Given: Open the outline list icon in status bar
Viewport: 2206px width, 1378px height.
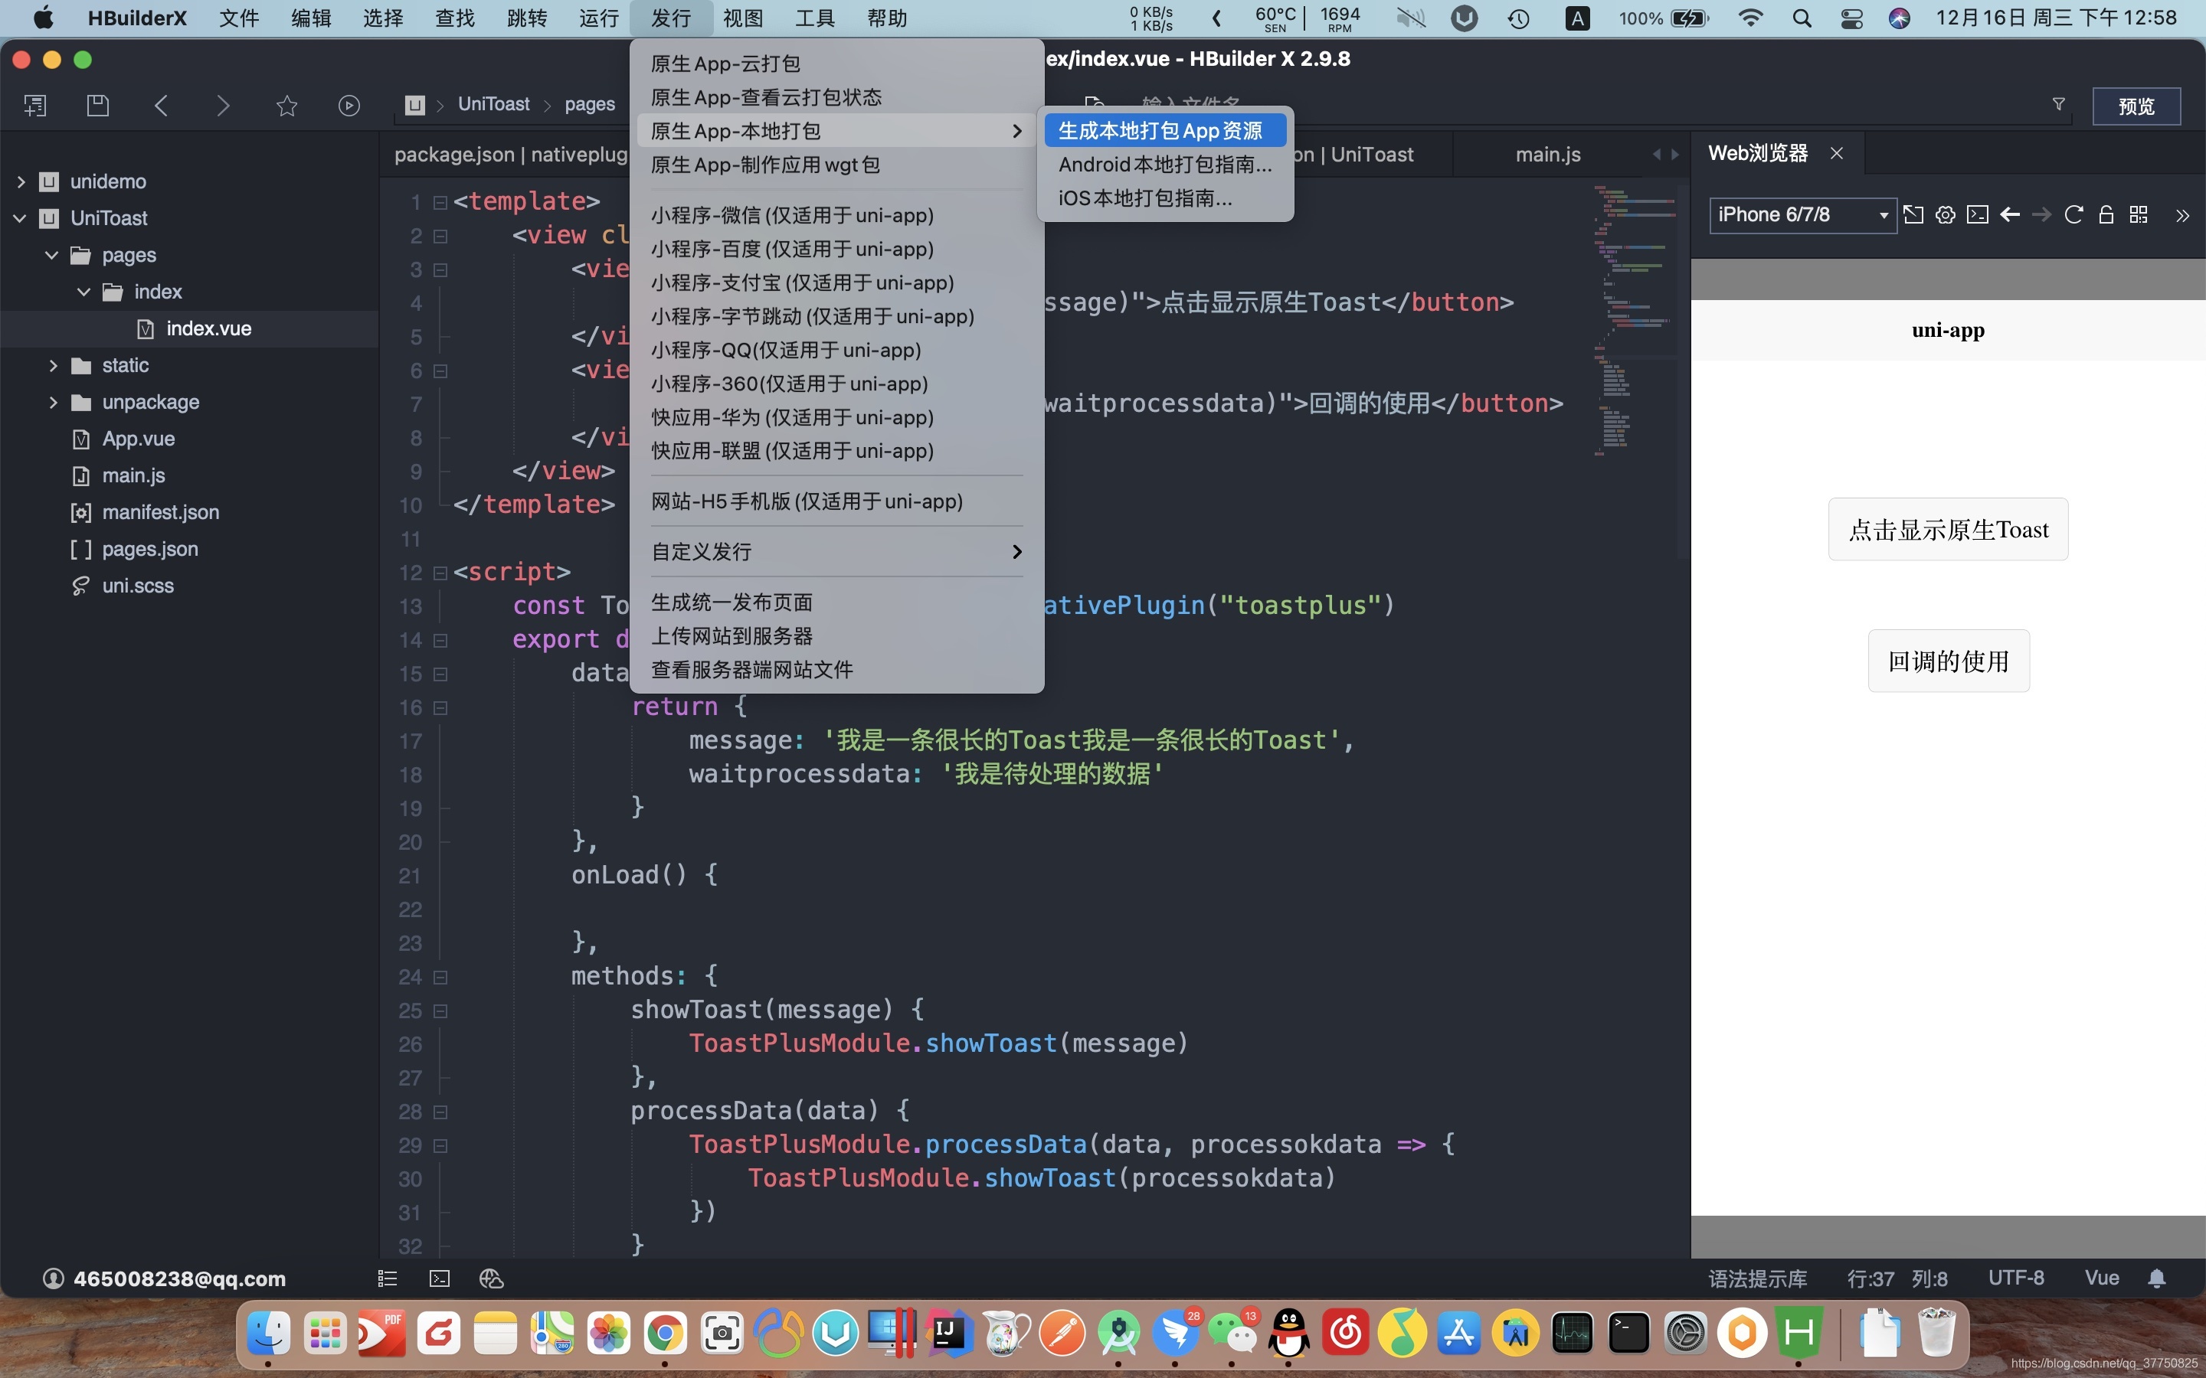Looking at the screenshot, I should coord(388,1278).
